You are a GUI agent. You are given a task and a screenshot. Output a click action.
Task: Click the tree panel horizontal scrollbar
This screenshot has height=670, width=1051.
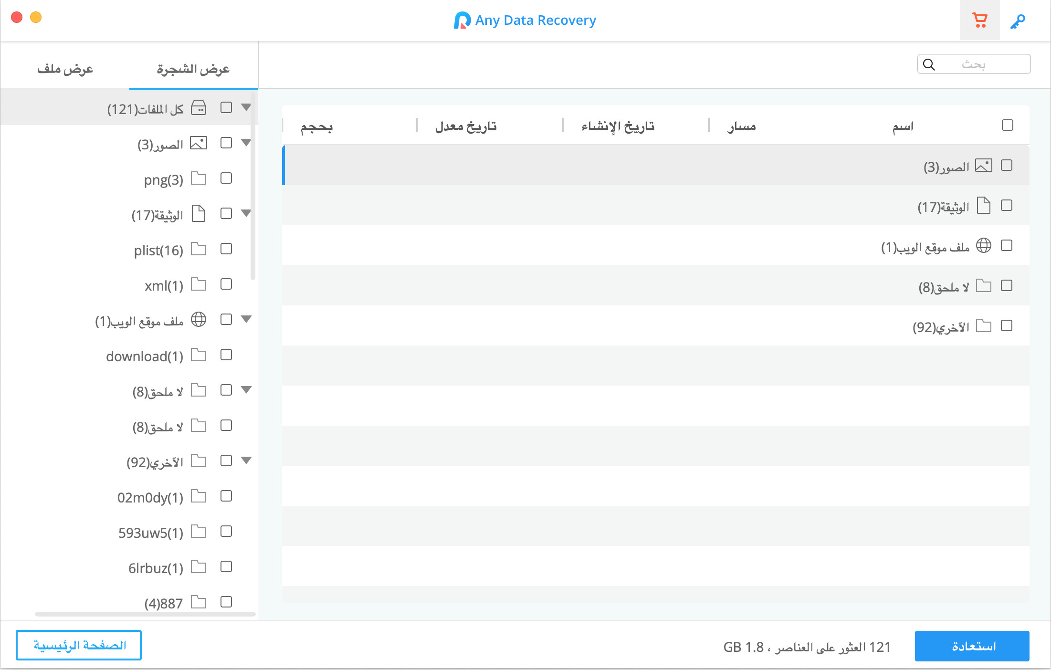click(145, 614)
